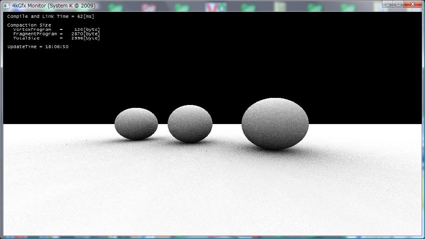Click the 126[byte] vertex size value
This screenshot has height=239, width=425.
pos(87,29)
